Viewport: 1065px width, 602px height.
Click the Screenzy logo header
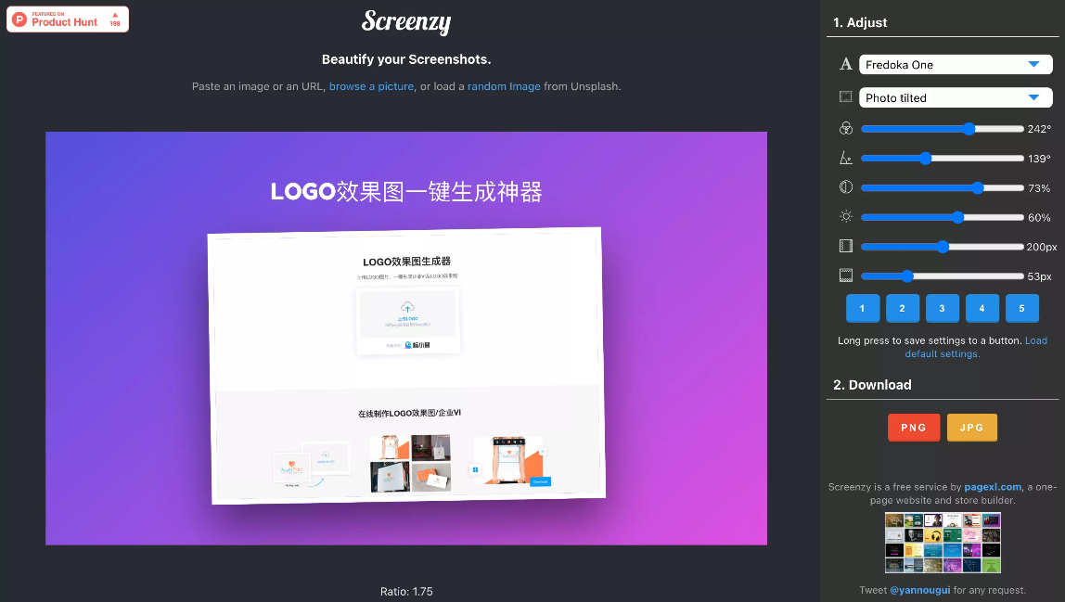pyautogui.click(x=406, y=22)
